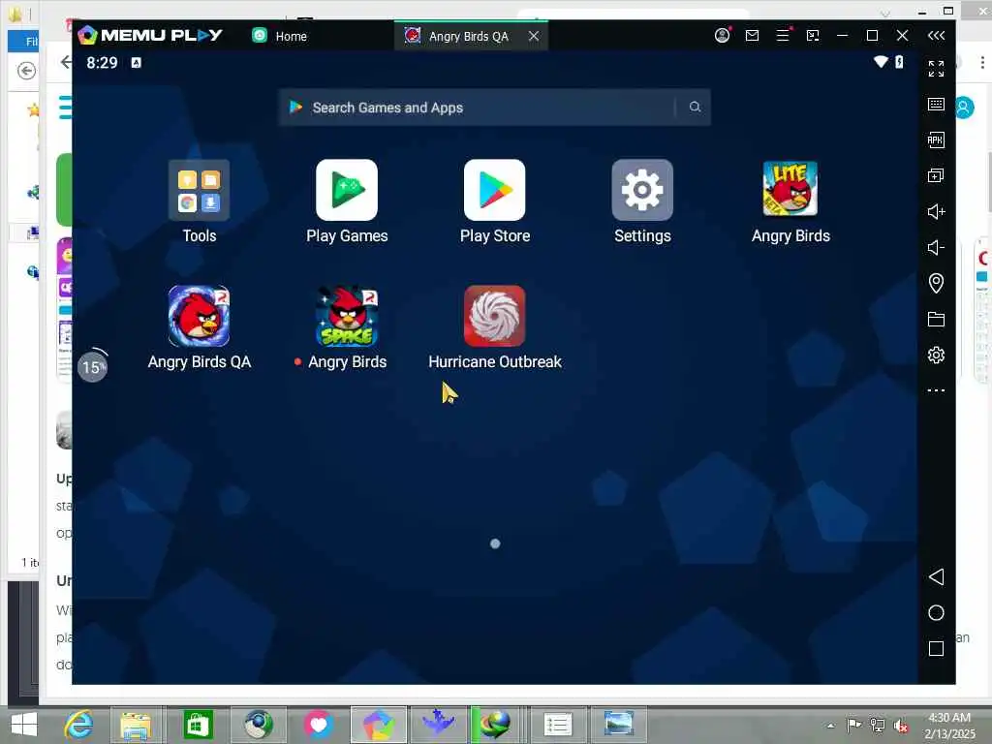Click the 15% progress indicator
This screenshot has height=744, width=992.
click(x=93, y=366)
